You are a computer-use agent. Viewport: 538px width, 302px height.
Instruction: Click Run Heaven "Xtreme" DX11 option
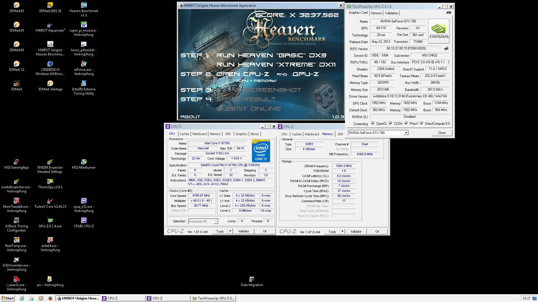coord(276,65)
